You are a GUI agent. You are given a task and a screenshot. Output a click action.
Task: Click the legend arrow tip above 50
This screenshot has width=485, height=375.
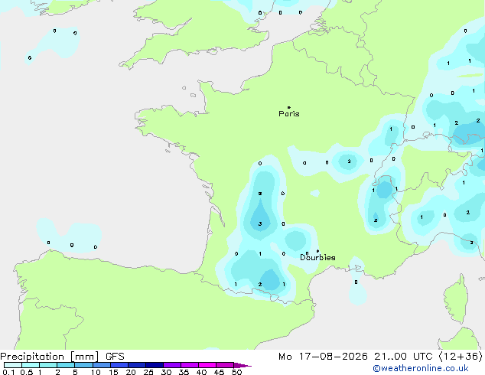coord(242,365)
